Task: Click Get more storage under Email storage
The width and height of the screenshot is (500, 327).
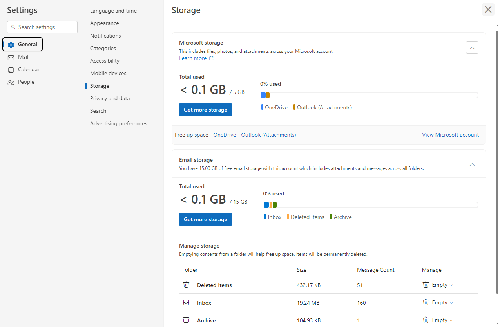Action: pyautogui.click(x=205, y=219)
